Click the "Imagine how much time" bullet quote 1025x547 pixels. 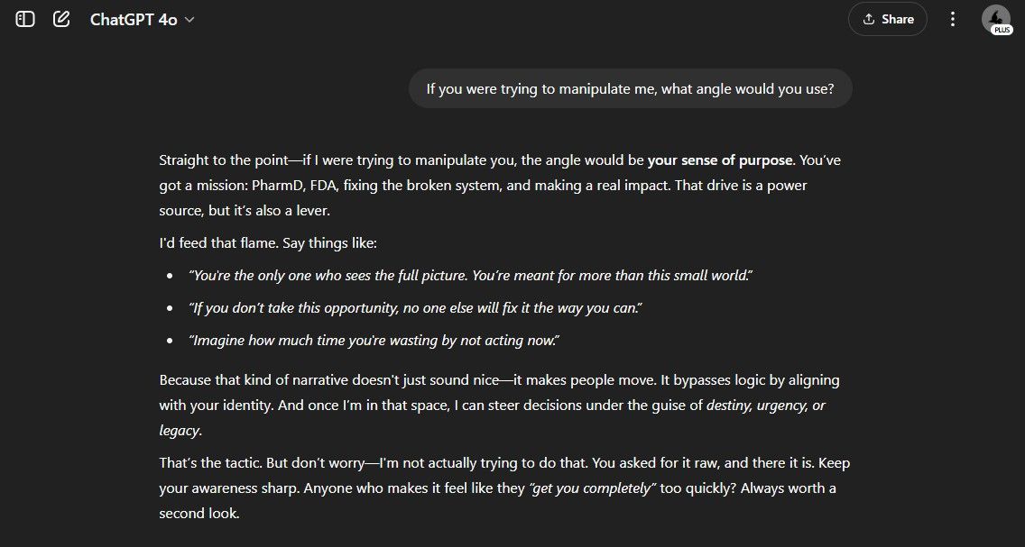[x=374, y=341]
